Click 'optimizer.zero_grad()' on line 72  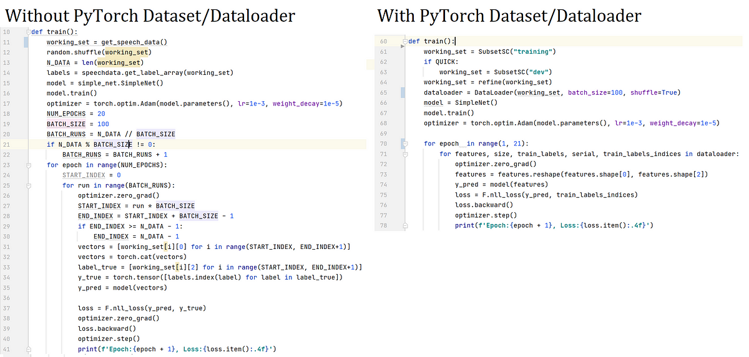coord(496,164)
